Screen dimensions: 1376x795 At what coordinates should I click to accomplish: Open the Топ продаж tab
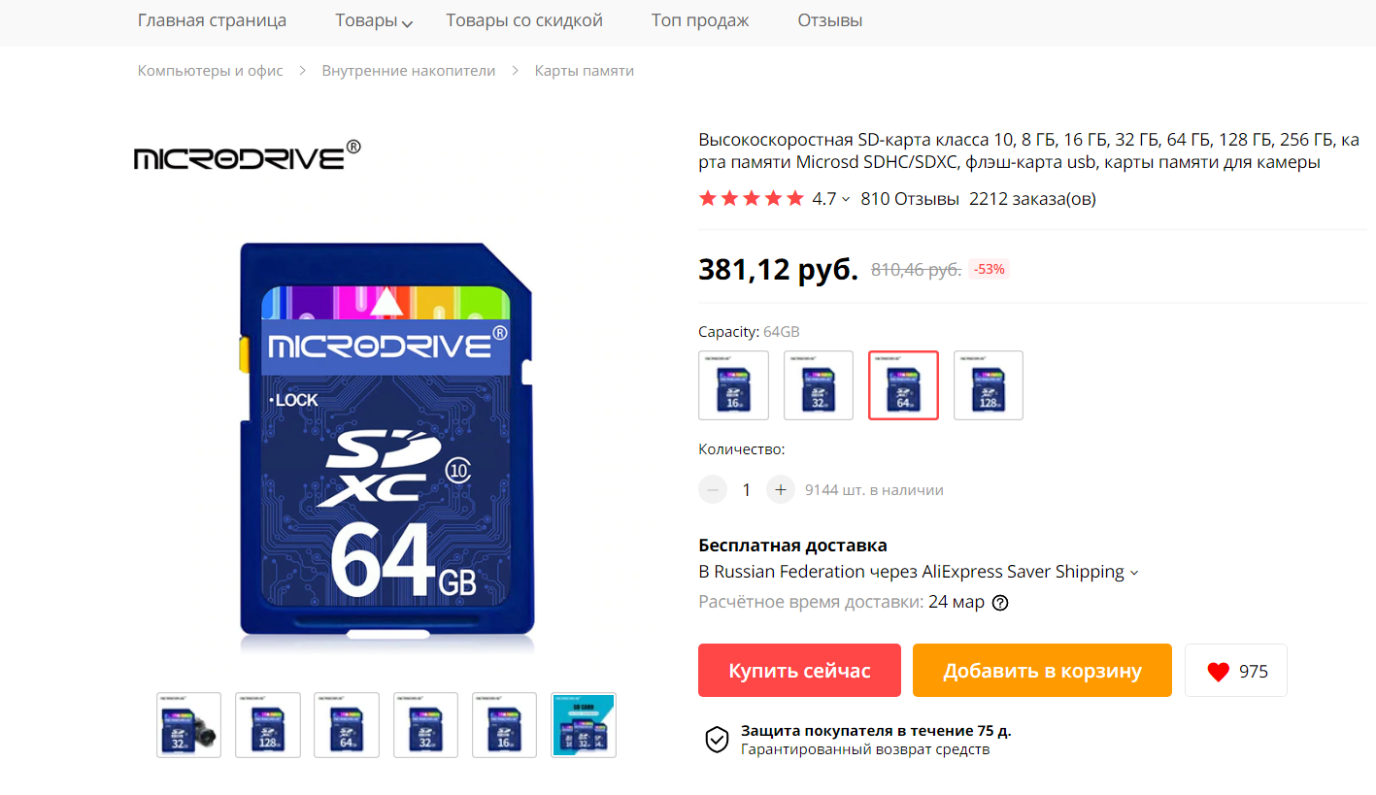[x=700, y=20]
